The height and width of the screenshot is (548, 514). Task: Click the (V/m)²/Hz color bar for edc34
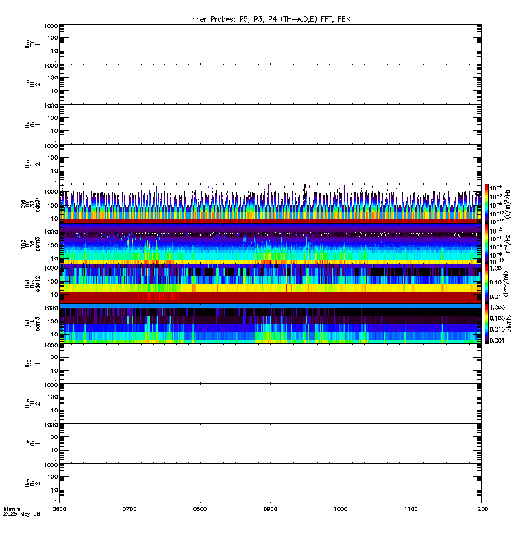pyautogui.click(x=487, y=203)
